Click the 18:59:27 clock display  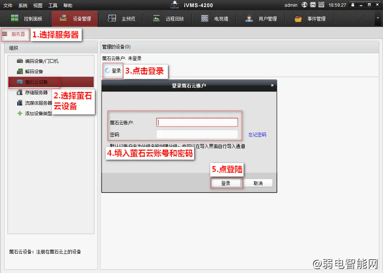point(337,5)
